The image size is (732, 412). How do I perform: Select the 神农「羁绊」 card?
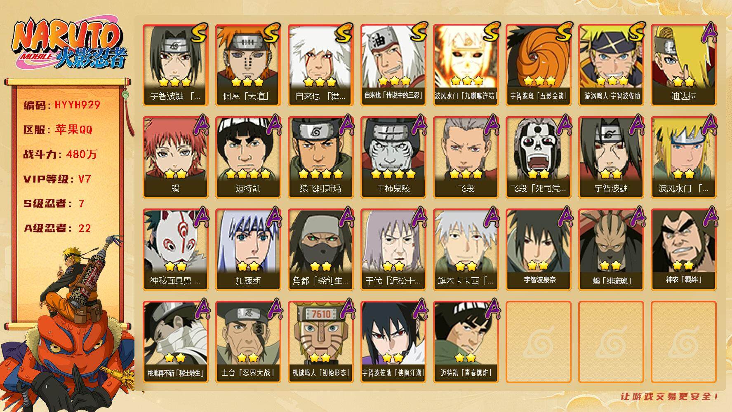tap(683, 250)
